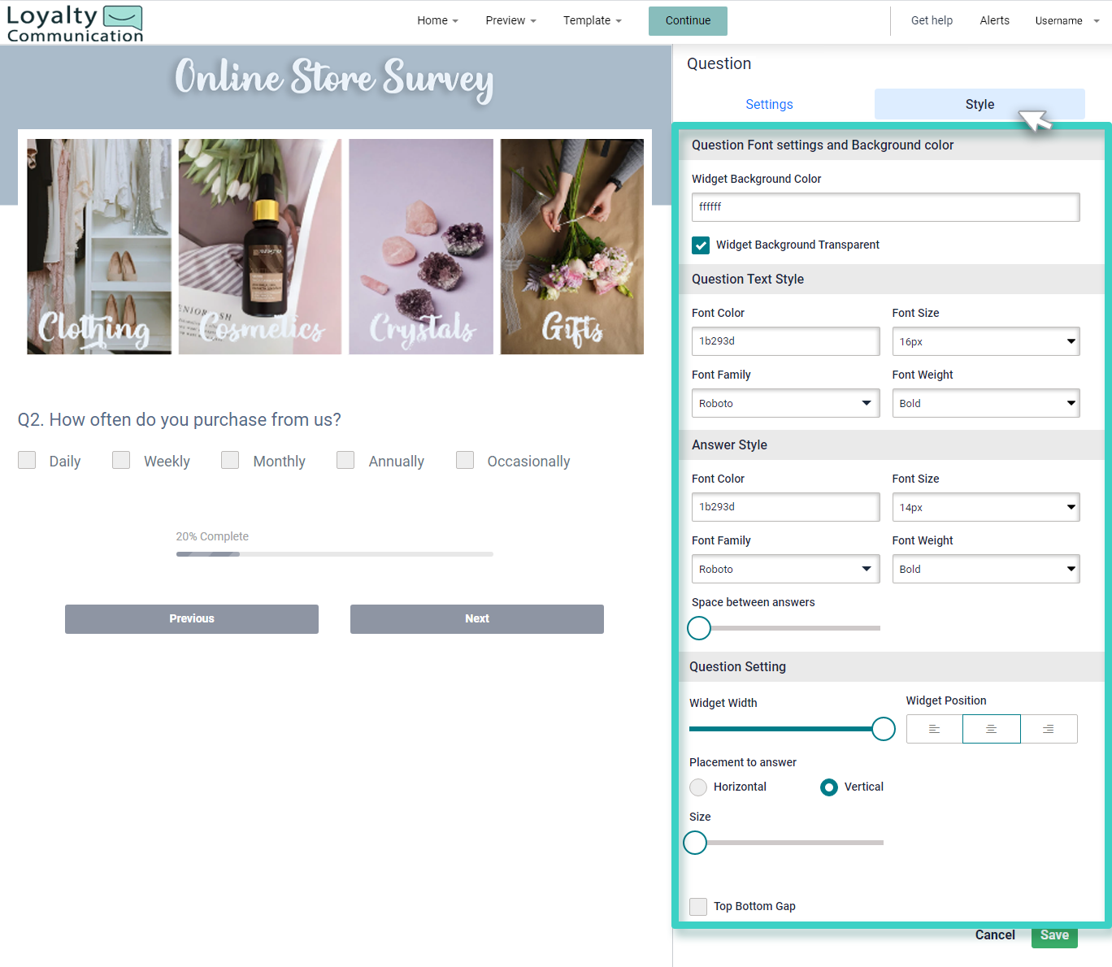The width and height of the screenshot is (1112, 967).
Task: Select center widget position alignment
Action: click(x=991, y=729)
